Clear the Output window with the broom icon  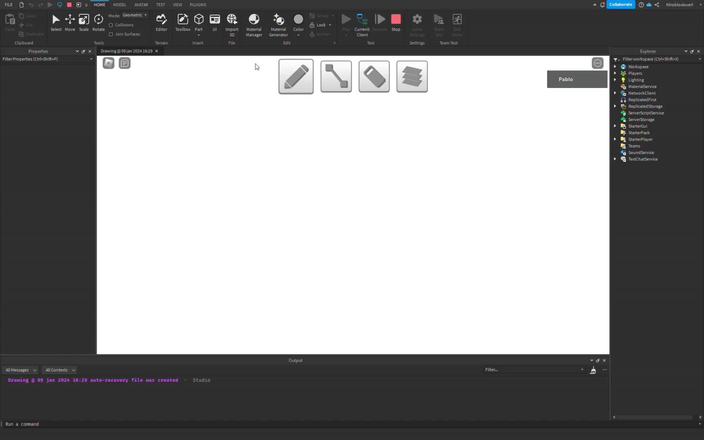(593, 370)
